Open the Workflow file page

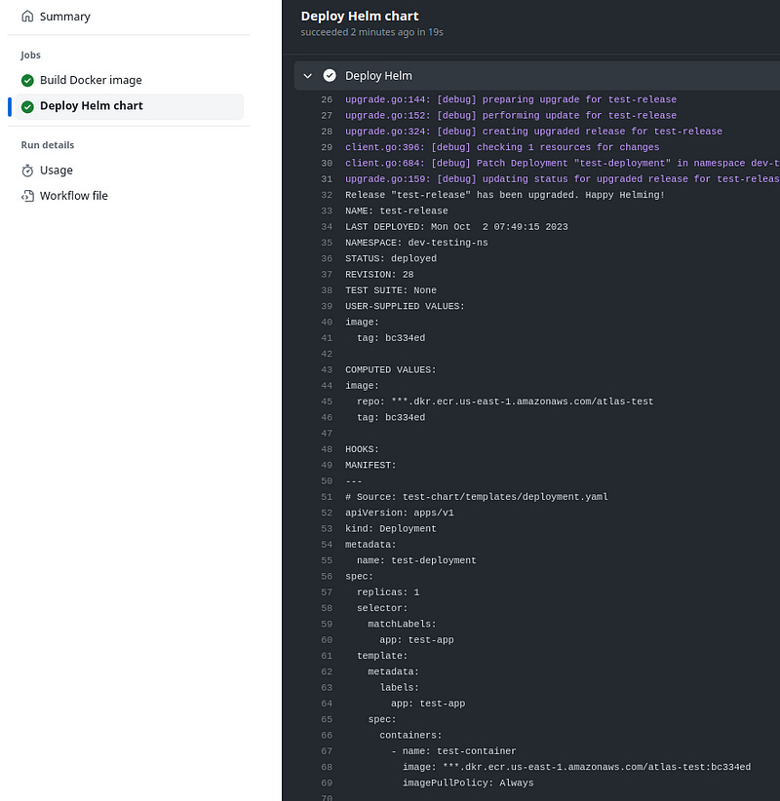[73, 196]
